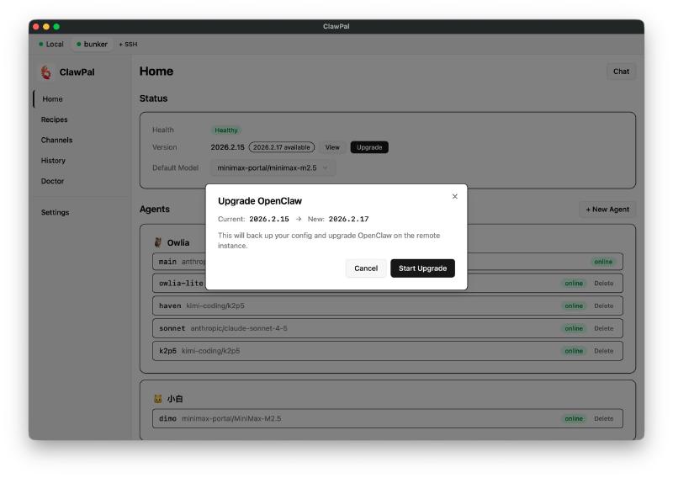Select the bunker instance tab
The height and width of the screenshot is (478, 673).
coord(92,44)
